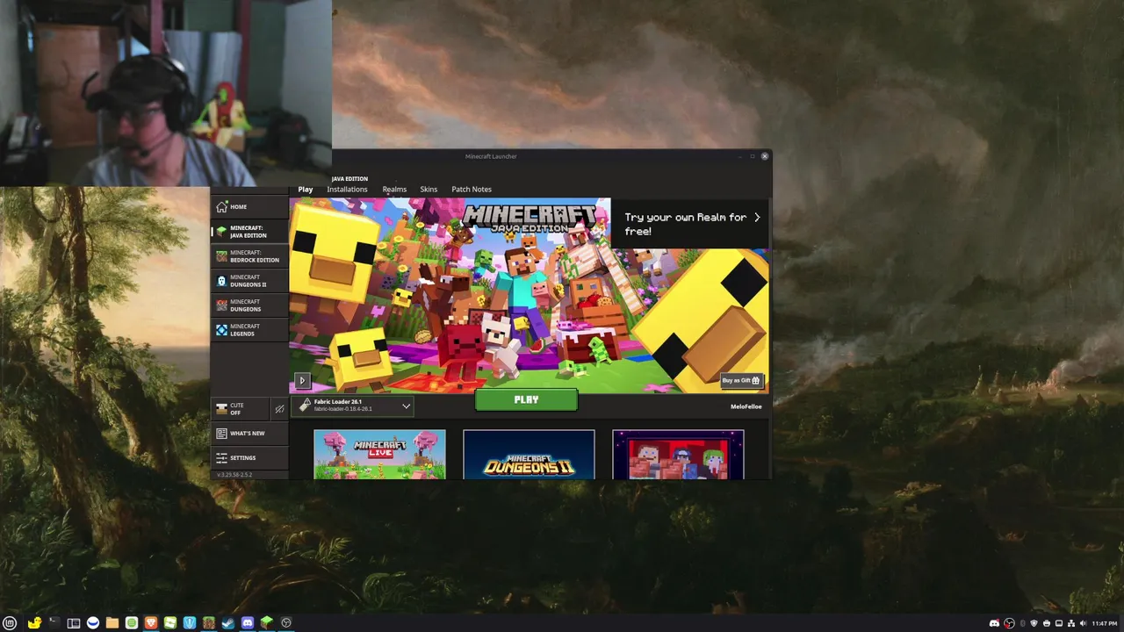Image resolution: width=1124 pixels, height=632 pixels.
Task: Open the volume control in tray
Action: [1083, 623]
